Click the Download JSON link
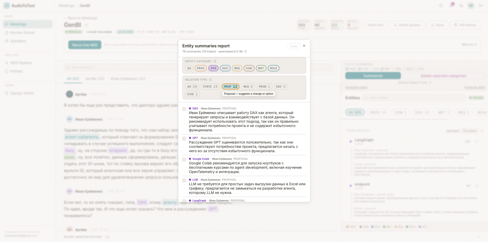This screenshot has width=488, height=242. [x=474, y=88]
